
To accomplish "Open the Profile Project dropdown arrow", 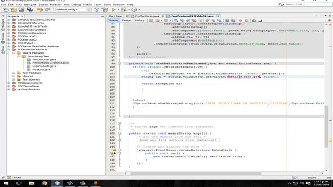I will (139, 9).
